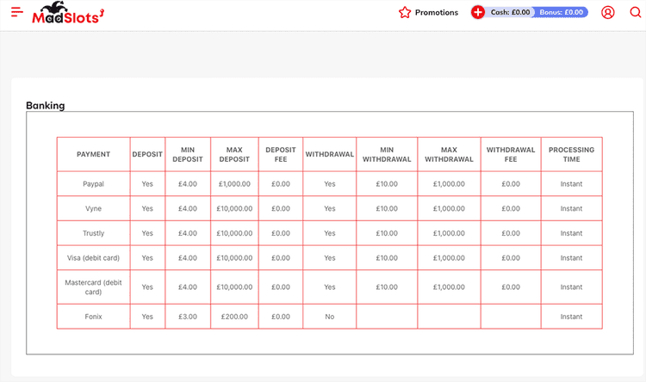Click Trustly withdrawal 'Yes' cell
The height and width of the screenshot is (382, 646).
tap(330, 233)
